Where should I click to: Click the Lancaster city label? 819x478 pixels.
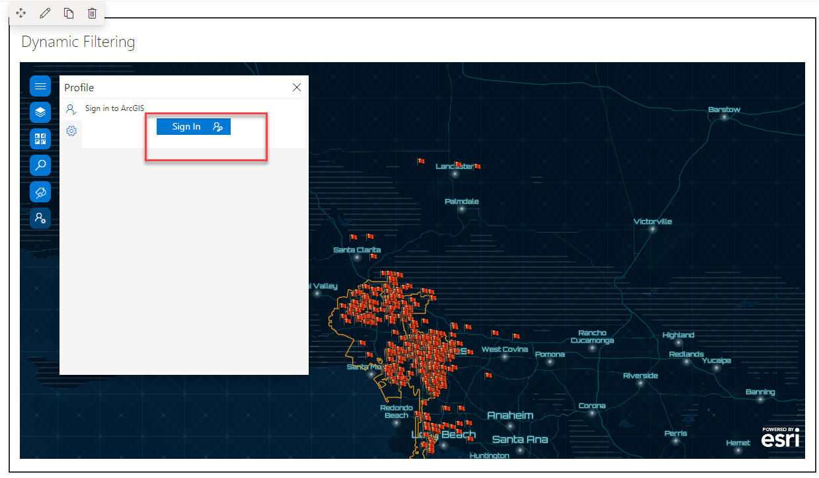click(455, 166)
